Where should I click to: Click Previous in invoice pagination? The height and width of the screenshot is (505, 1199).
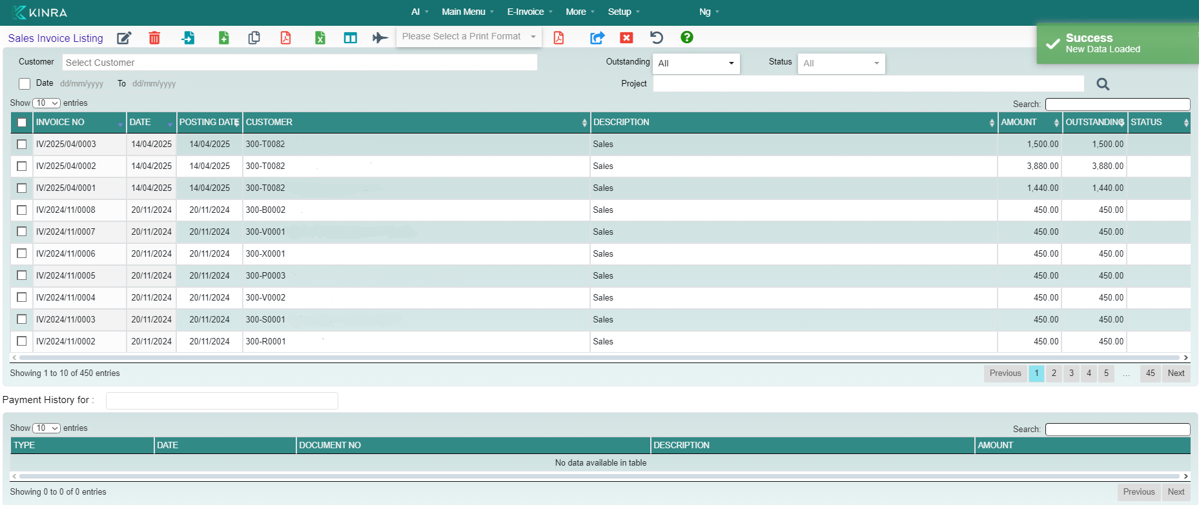1005,373
